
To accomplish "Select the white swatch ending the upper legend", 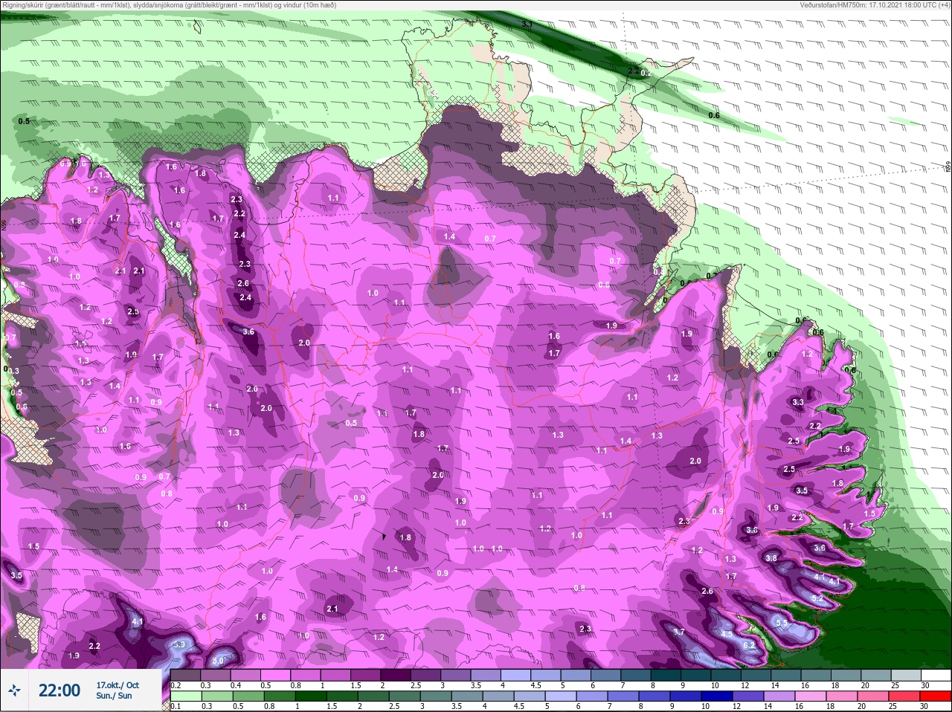I will pos(936,676).
